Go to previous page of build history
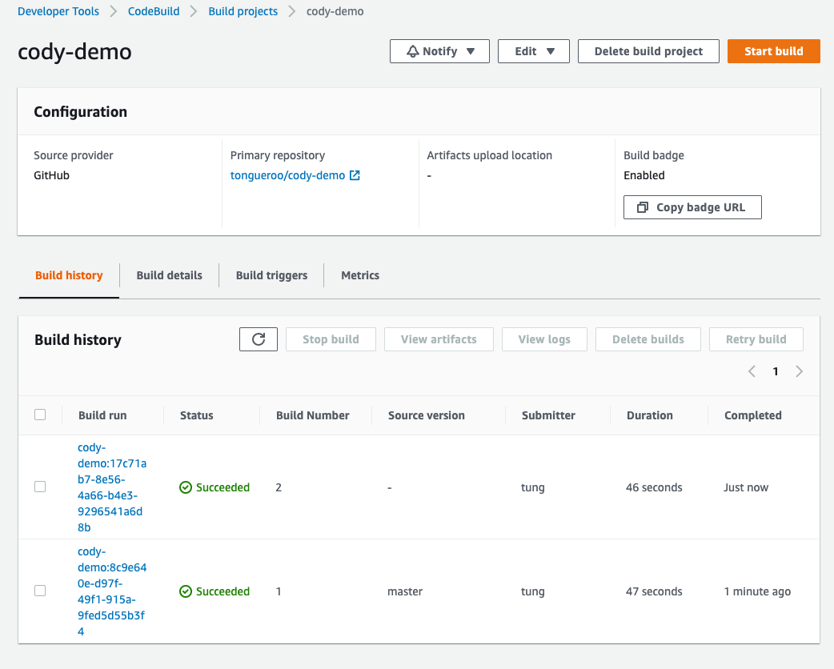Image resolution: width=834 pixels, height=669 pixels. tap(752, 371)
